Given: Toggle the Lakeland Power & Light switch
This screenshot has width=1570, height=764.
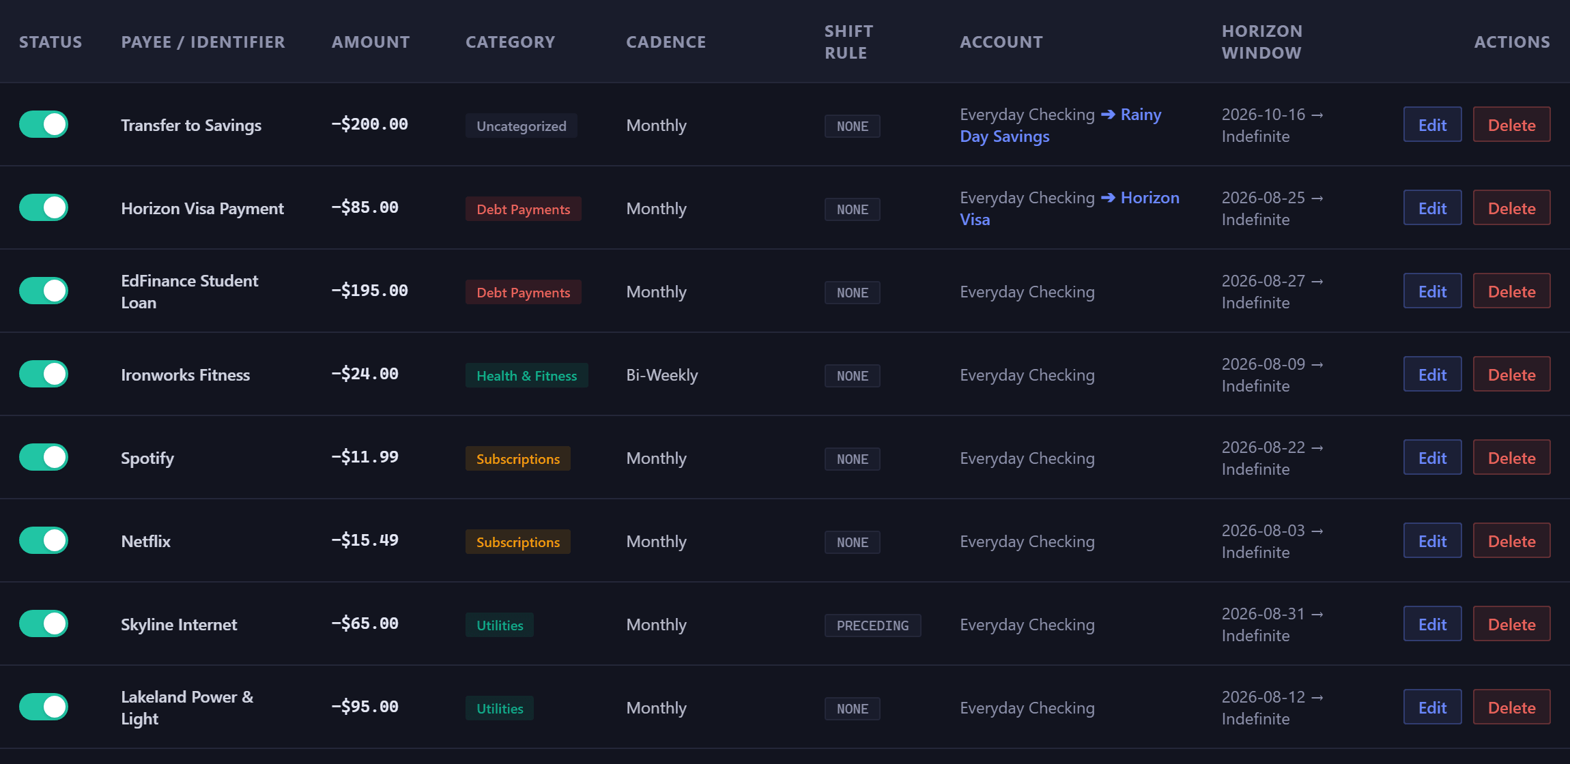Looking at the screenshot, I should tap(44, 707).
